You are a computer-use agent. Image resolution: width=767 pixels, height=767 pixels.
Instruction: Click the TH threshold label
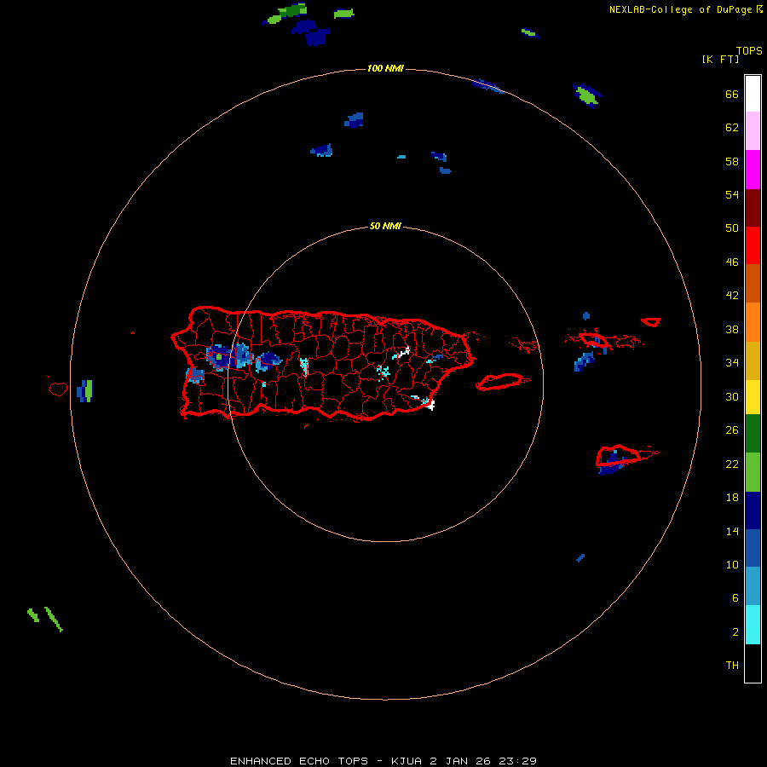(732, 666)
